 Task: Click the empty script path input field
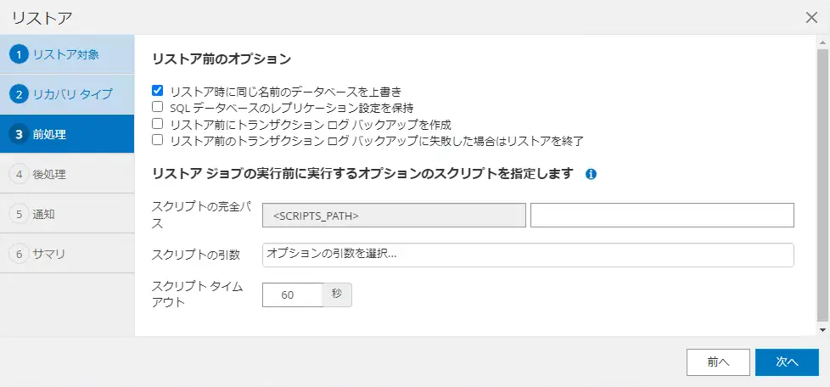point(662,215)
